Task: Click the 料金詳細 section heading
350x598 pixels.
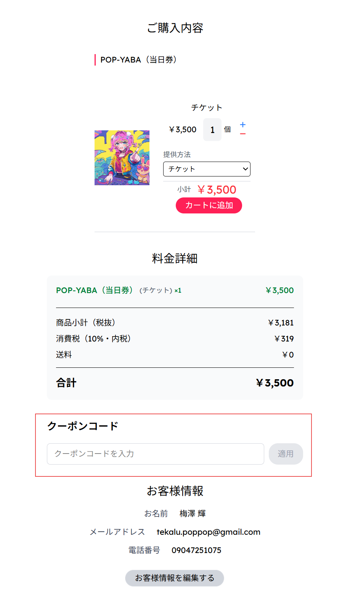Action: 175,258
